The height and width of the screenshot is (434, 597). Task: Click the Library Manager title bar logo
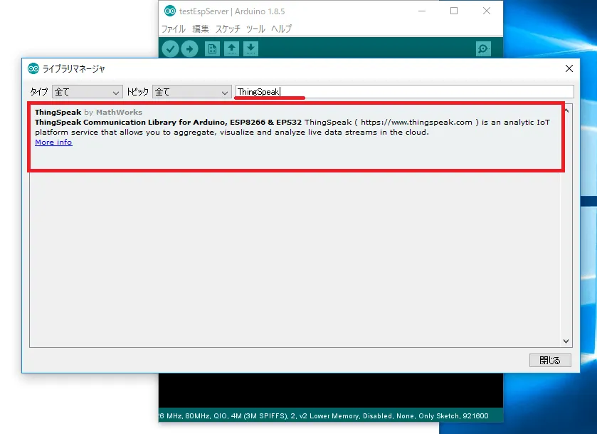pyautogui.click(x=33, y=68)
